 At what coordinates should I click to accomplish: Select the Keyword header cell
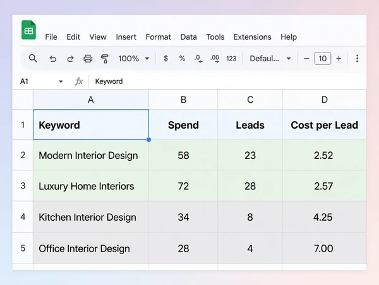click(x=91, y=125)
